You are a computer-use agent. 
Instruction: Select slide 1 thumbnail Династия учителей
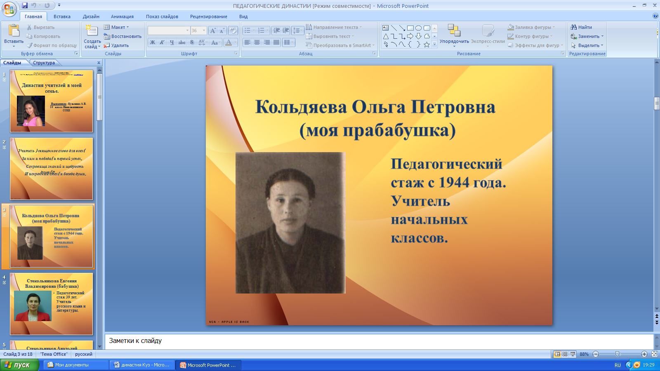[52, 101]
